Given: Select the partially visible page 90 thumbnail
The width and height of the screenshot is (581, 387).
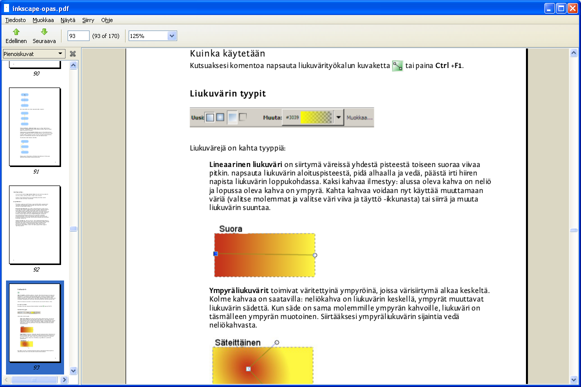Looking at the screenshot, I should (x=35, y=65).
